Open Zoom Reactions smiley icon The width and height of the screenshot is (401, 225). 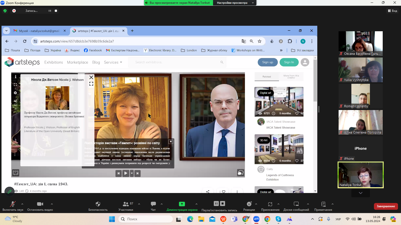coord(249,204)
